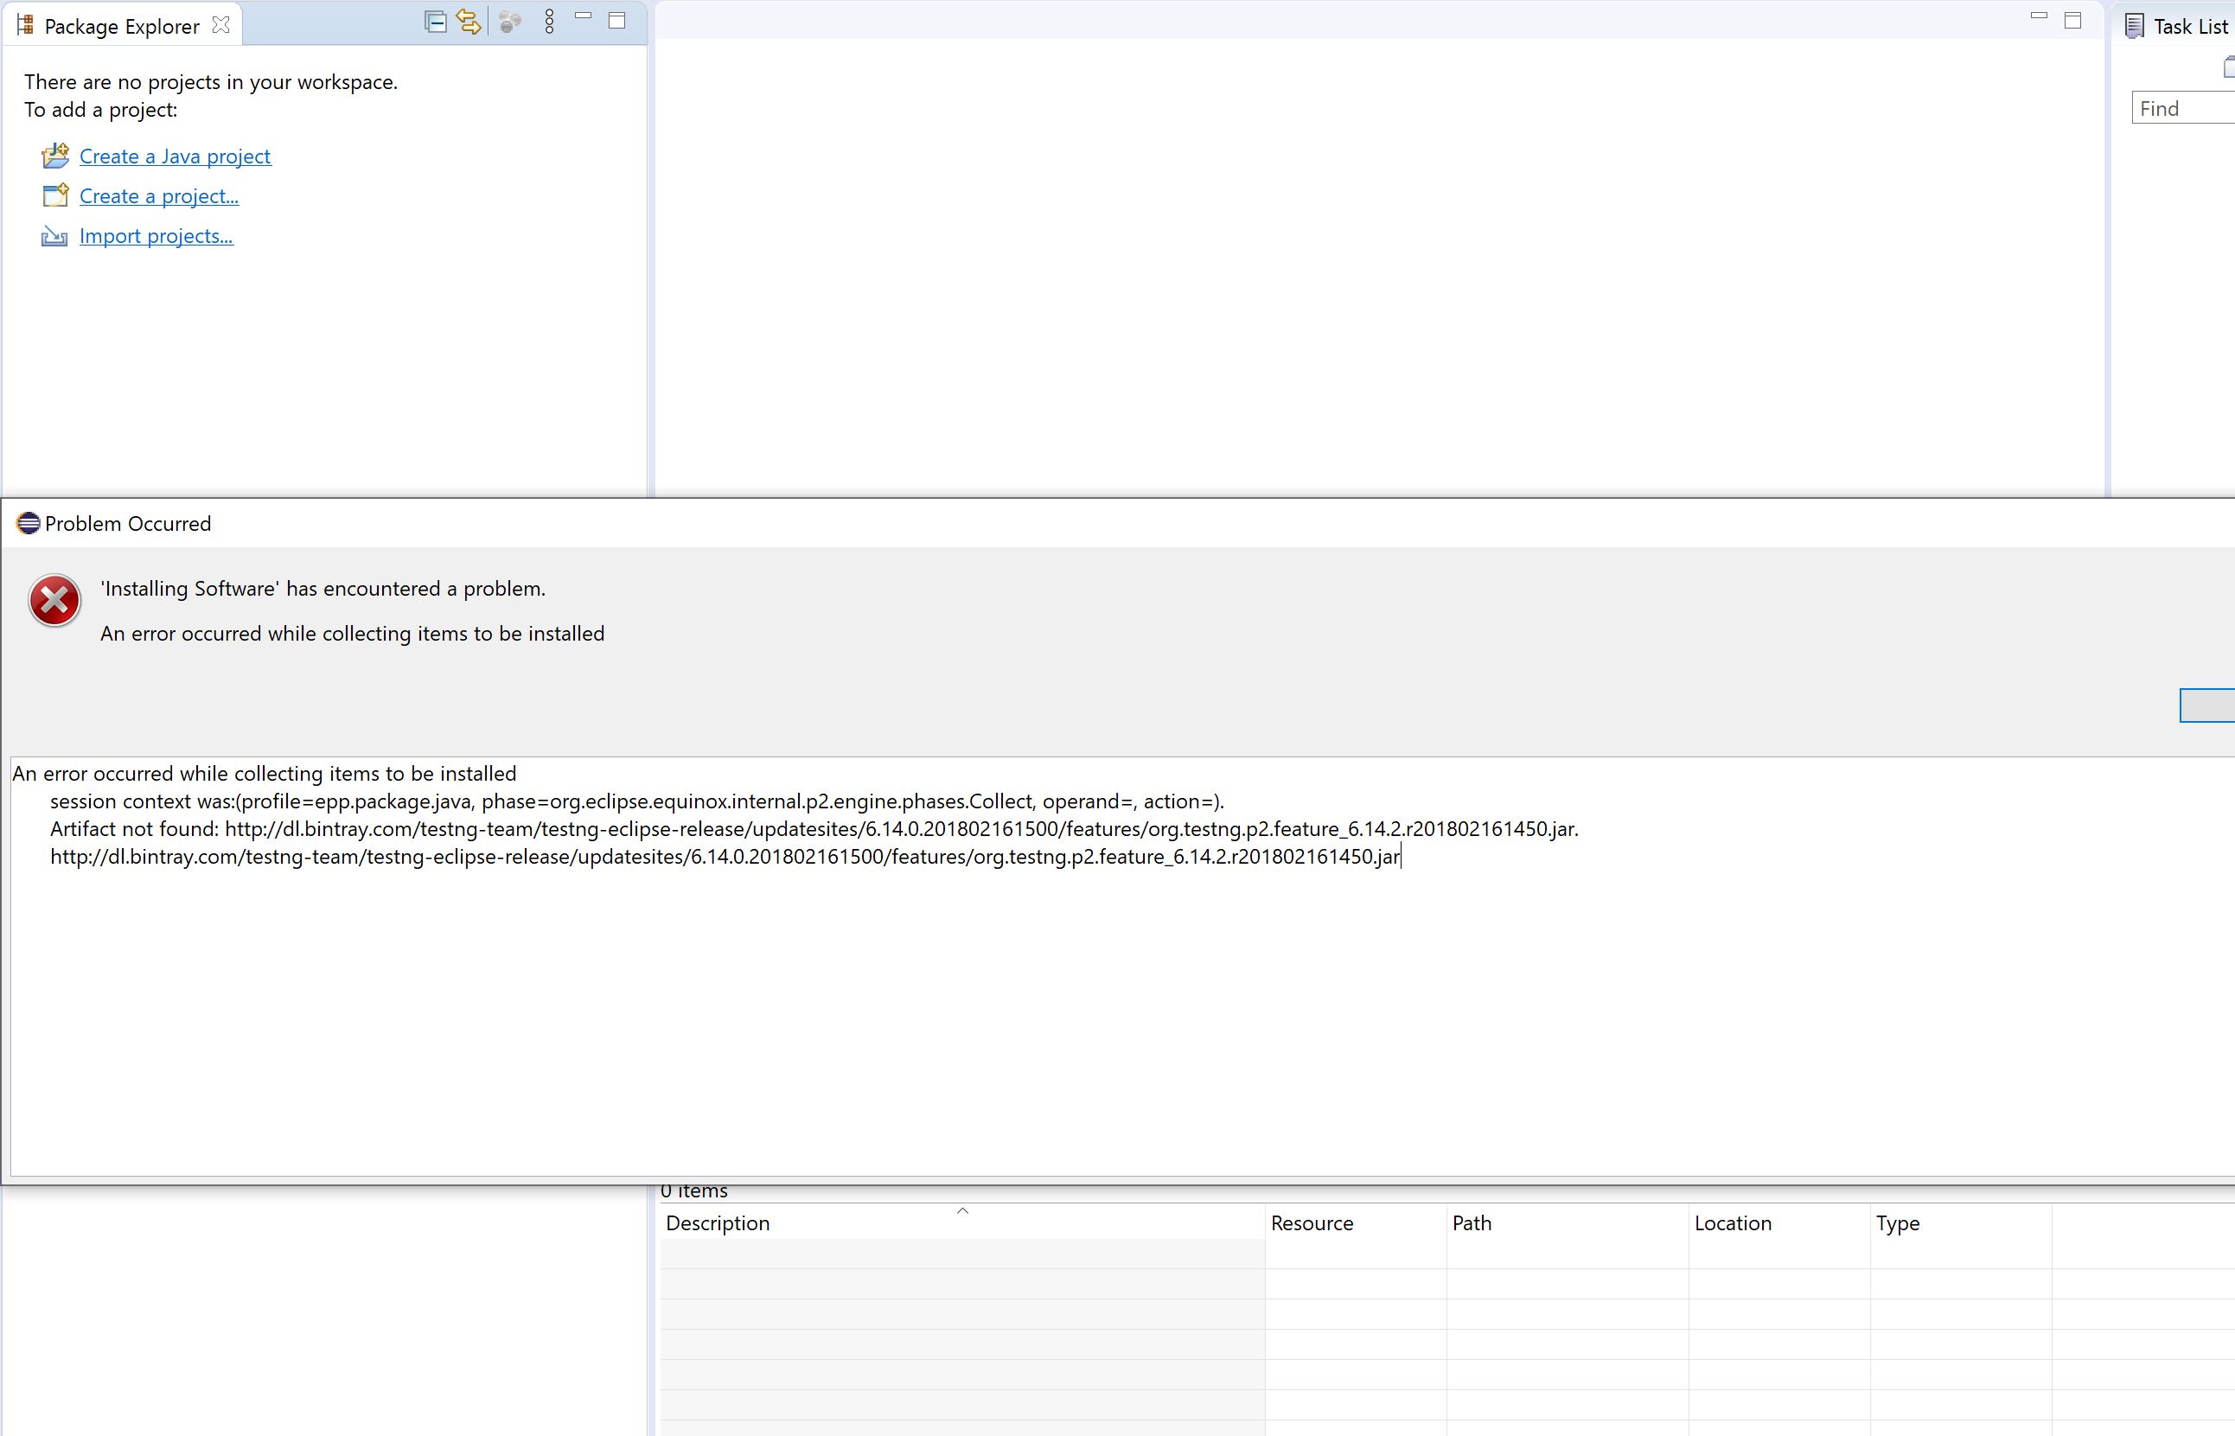
Task: Open Package Explorer View Menu (three dots)
Action: 549,22
